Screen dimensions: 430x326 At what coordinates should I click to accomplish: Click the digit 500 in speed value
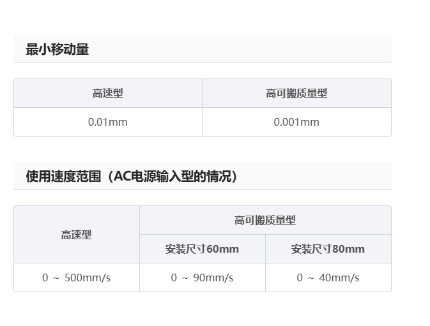pyautogui.click(x=73, y=278)
